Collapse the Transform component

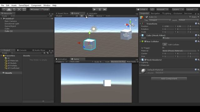[x=140, y=24]
